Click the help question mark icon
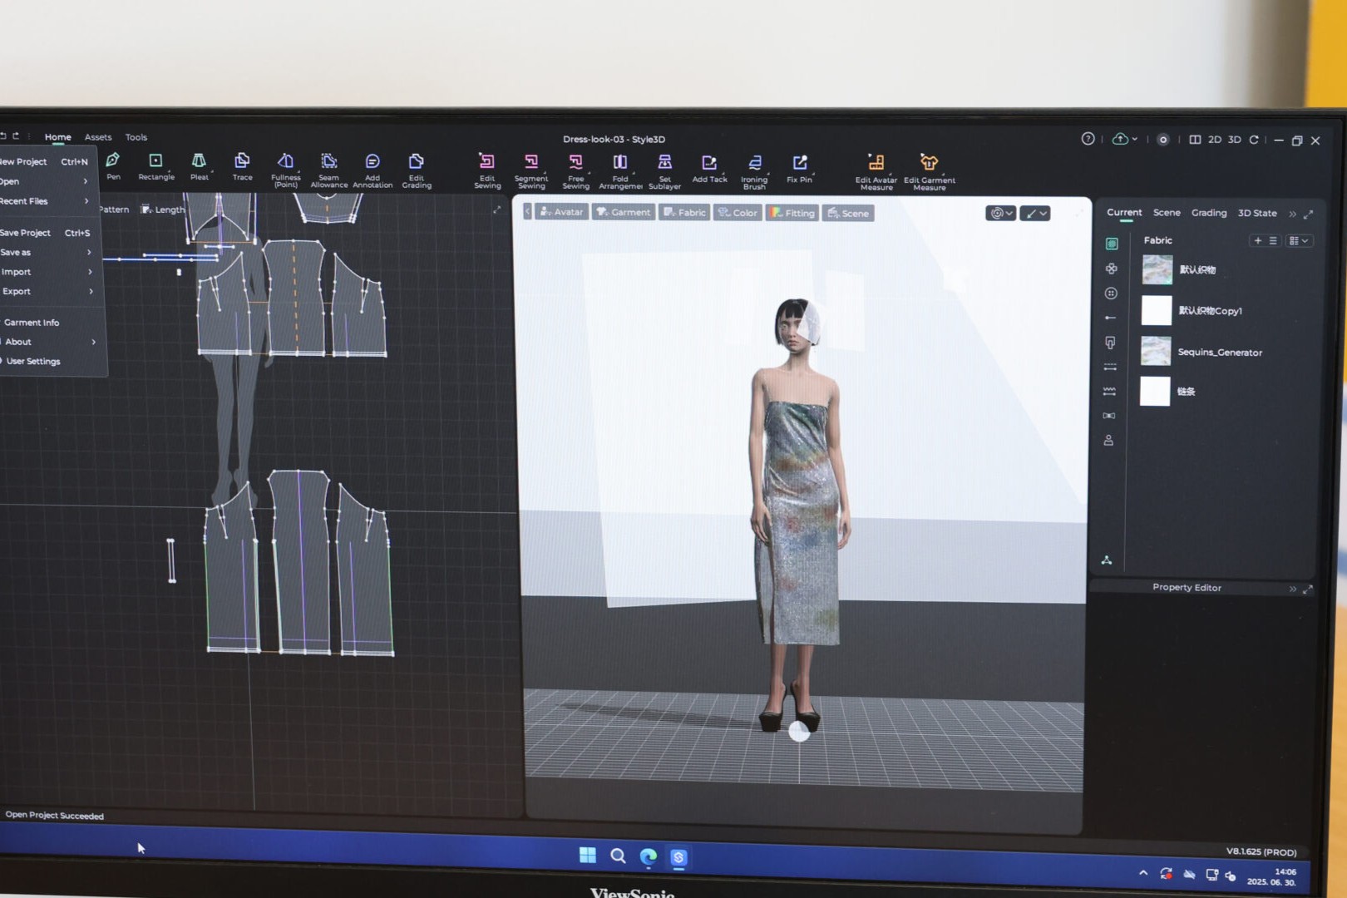Image resolution: width=1347 pixels, height=898 pixels. [1088, 139]
